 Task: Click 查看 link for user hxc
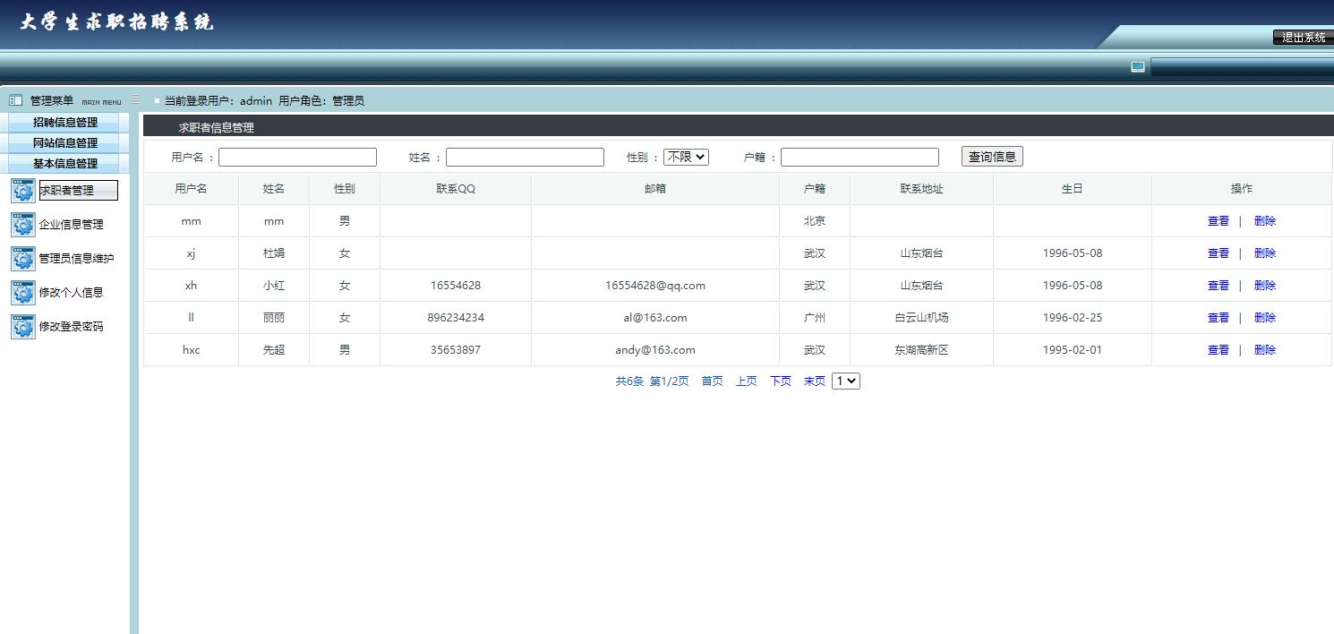1218,350
